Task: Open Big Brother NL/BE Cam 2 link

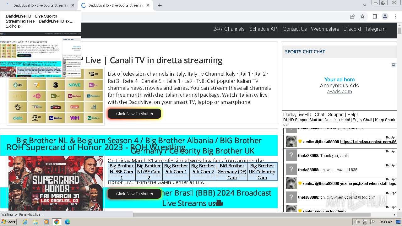Action: [149, 172]
